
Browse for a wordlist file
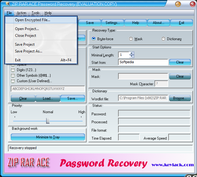180,98
